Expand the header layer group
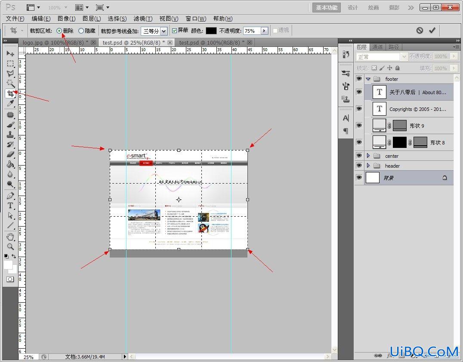 (x=368, y=166)
